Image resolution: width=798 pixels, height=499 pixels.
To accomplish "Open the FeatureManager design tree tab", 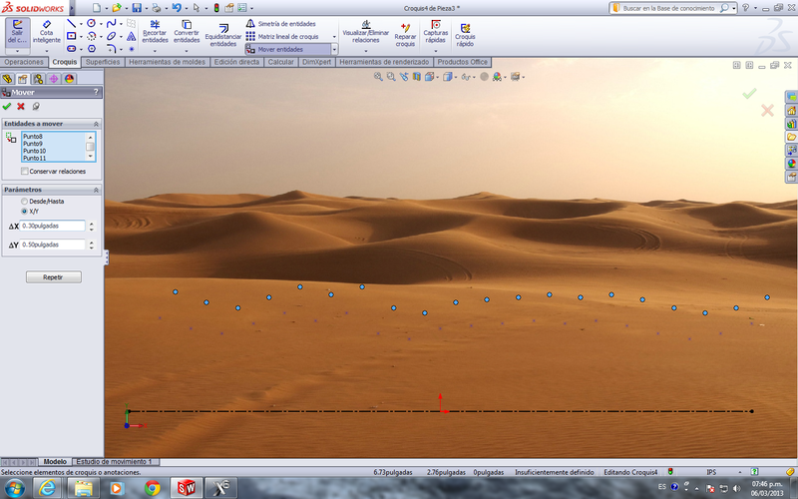I will pos(7,79).
